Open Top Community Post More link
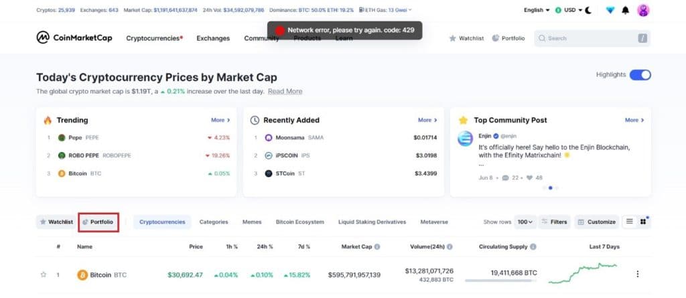The image size is (686, 298). coord(634,120)
